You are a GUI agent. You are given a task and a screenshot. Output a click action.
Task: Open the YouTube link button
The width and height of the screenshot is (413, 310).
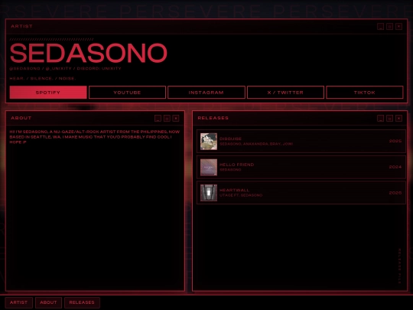pyautogui.click(x=127, y=93)
